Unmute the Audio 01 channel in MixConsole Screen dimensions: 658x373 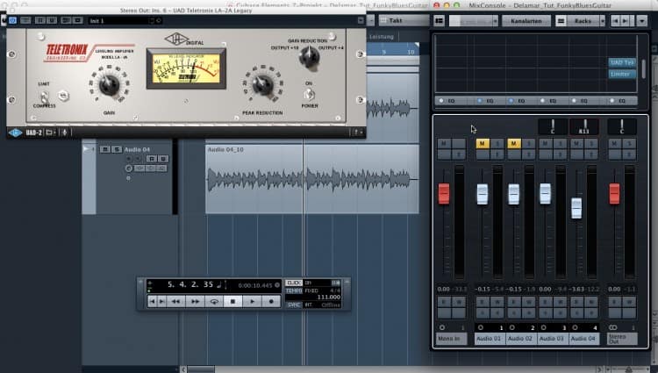pos(482,143)
